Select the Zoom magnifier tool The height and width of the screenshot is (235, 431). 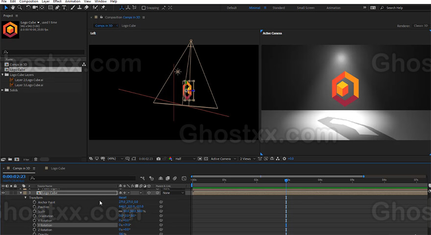click(20, 8)
